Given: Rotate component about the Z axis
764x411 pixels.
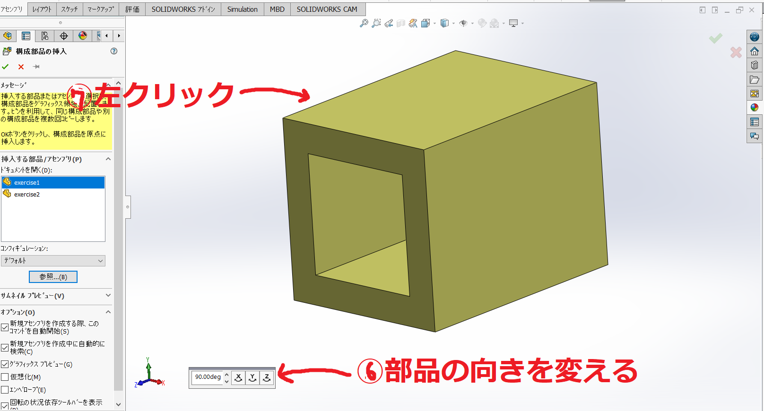Looking at the screenshot, I should (267, 377).
